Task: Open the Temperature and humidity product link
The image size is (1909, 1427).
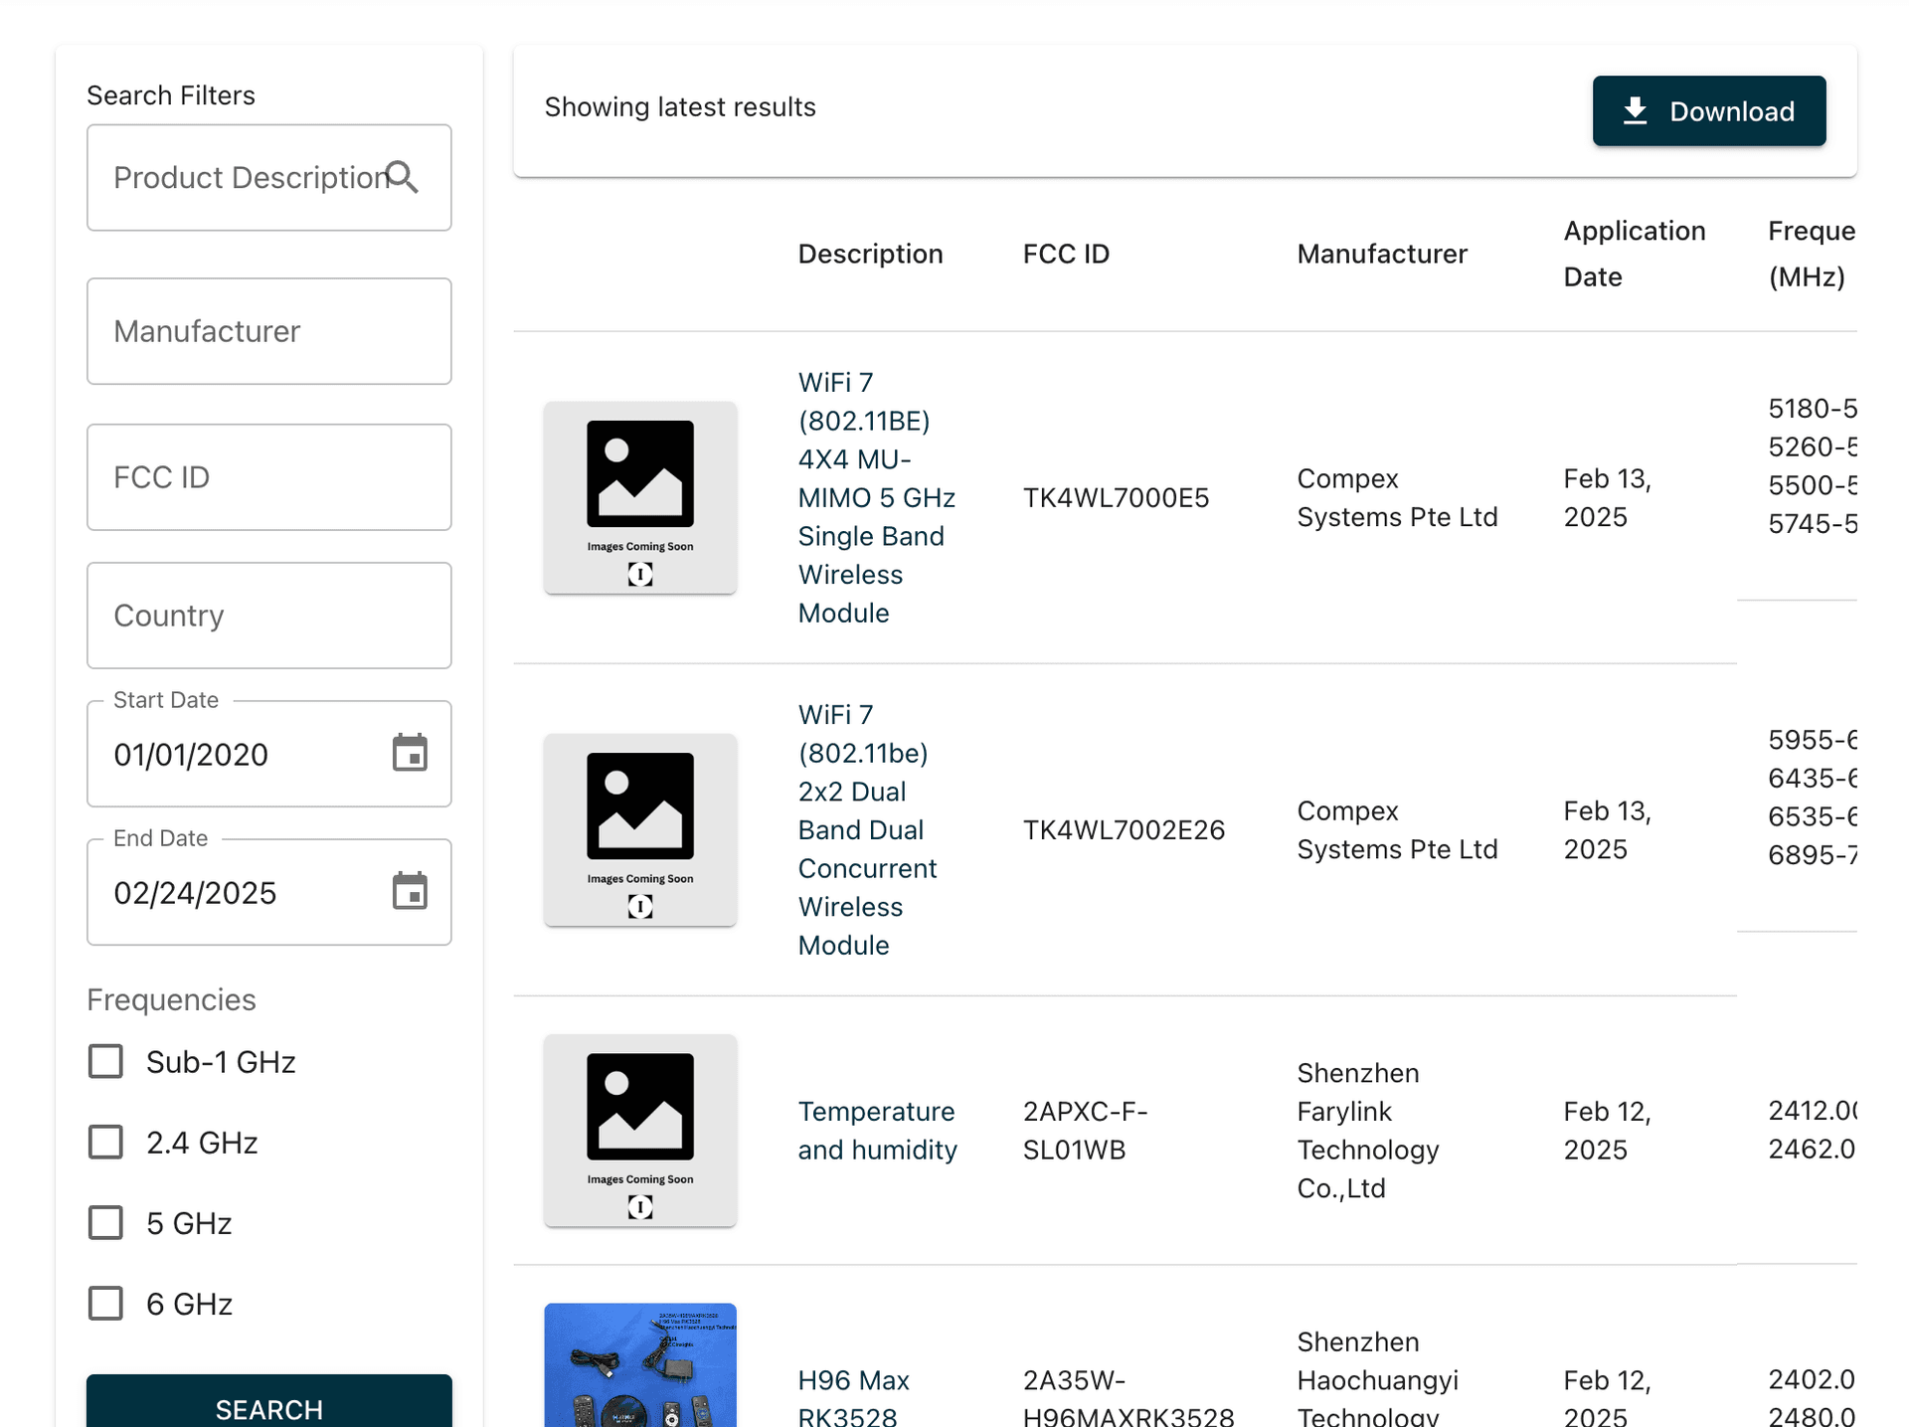Action: tap(877, 1131)
